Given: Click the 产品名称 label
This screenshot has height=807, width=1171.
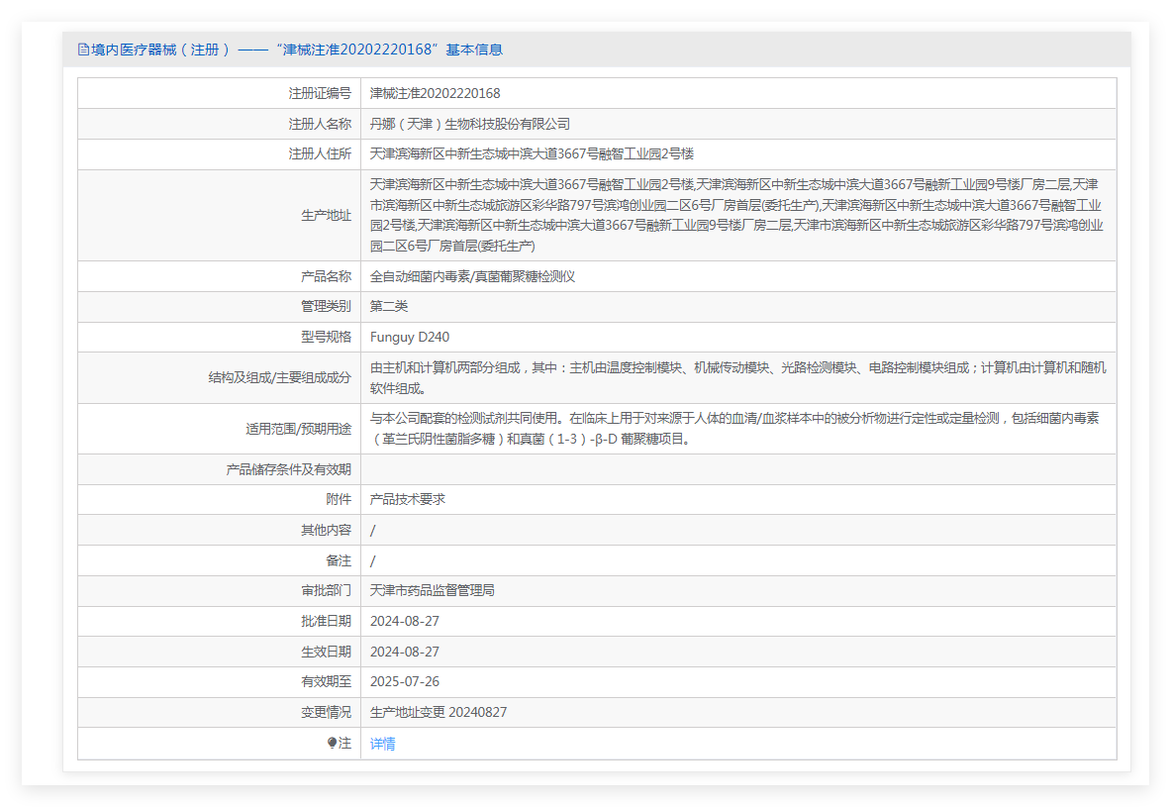Looking at the screenshot, I should (x=326, y=276).
